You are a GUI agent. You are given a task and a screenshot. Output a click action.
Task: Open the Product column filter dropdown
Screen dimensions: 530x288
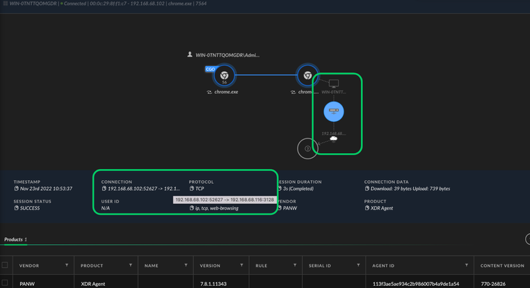tap(130, 265)
